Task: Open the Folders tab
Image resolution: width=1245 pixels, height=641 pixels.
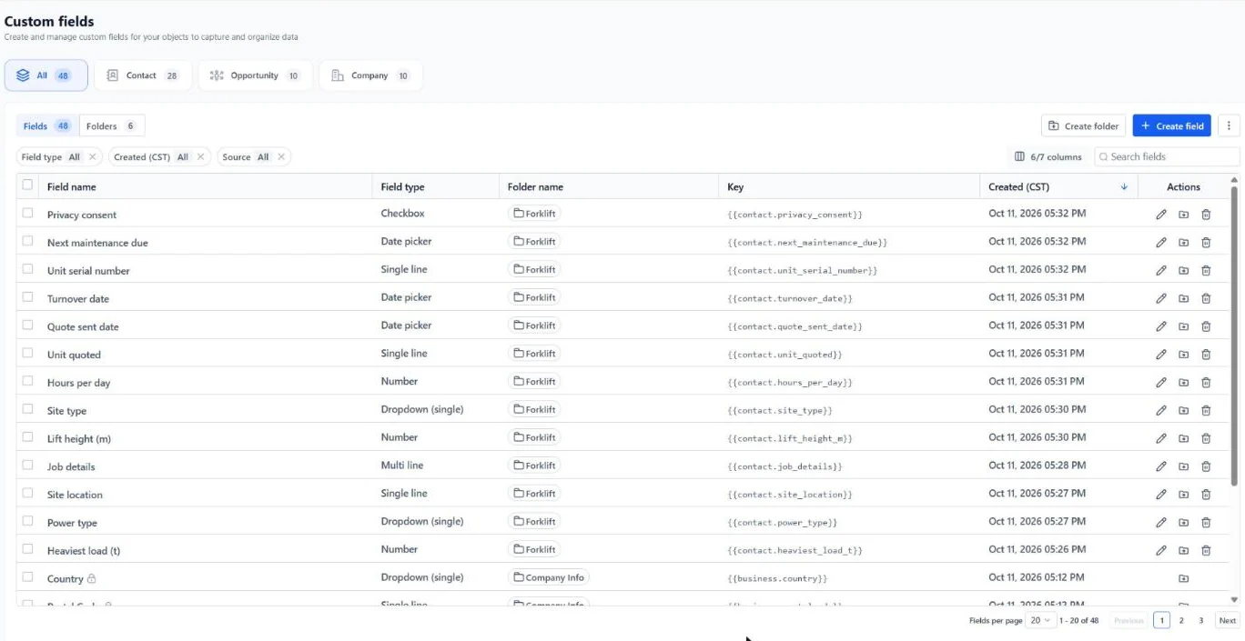Action: pos(112,126)
